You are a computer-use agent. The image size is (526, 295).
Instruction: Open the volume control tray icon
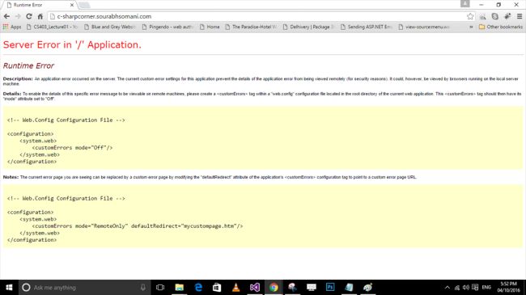coord(466,287)
